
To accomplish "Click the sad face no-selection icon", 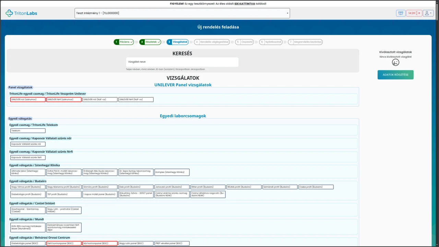I will point(395,62).
